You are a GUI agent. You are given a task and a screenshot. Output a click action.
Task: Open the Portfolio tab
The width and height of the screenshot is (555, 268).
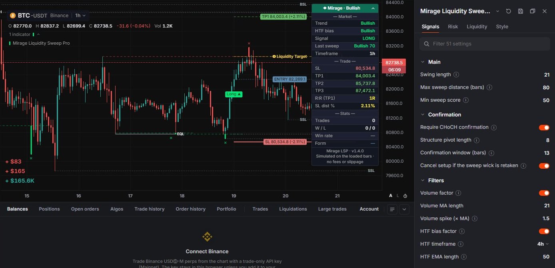pos(226,209)
